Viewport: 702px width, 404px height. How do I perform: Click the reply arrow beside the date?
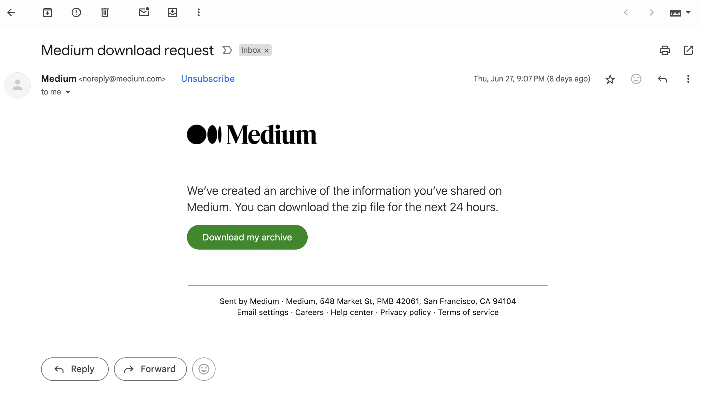point(662,79)
